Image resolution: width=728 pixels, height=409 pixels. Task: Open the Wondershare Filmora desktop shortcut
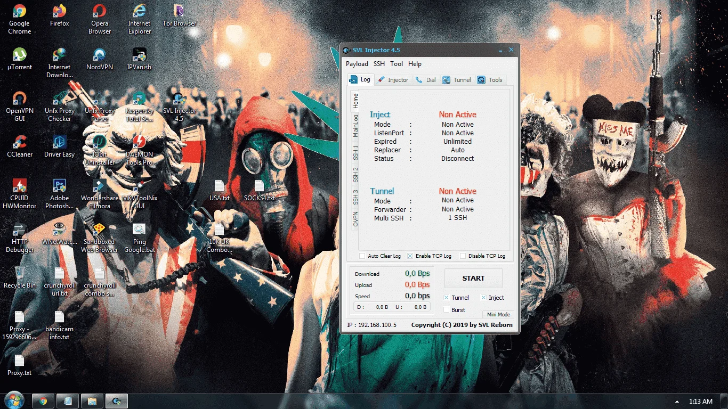coord(100,194)
